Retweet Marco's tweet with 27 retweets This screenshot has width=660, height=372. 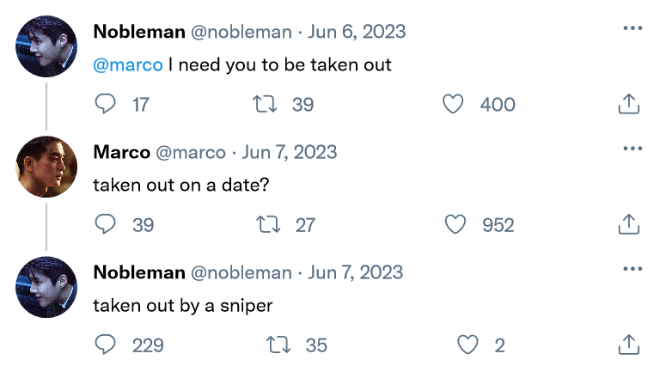(268, 224)
